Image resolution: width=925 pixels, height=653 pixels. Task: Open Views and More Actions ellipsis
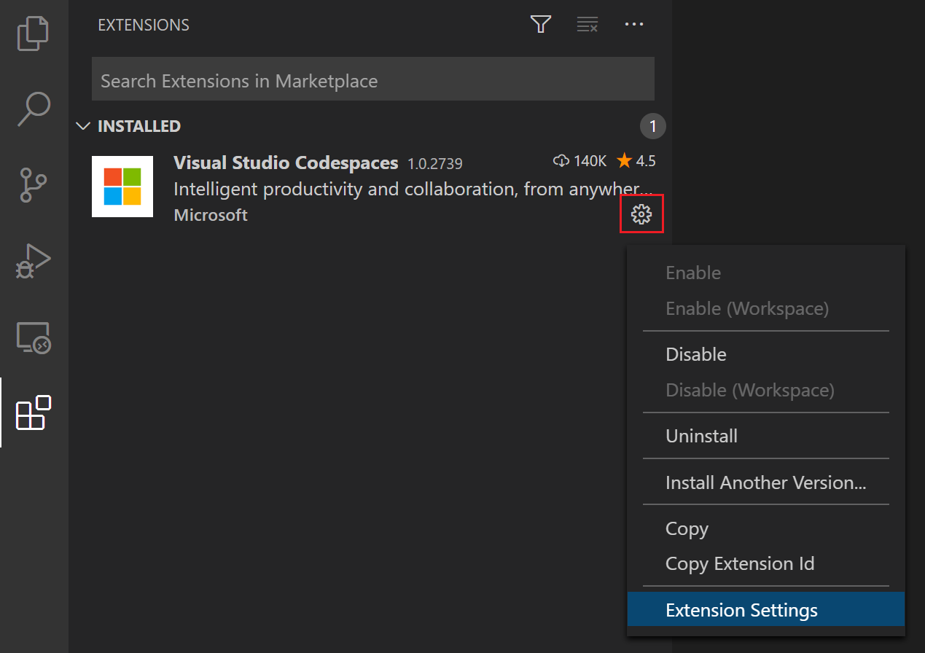pyautogui.click(x=634, y=25)
